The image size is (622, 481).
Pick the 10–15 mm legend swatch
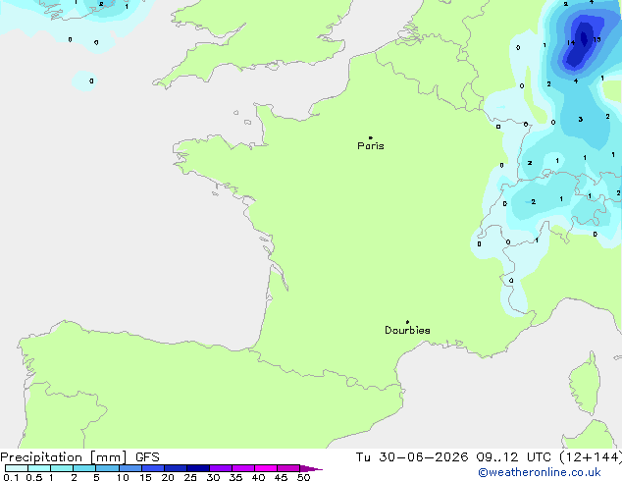(130, 468)
